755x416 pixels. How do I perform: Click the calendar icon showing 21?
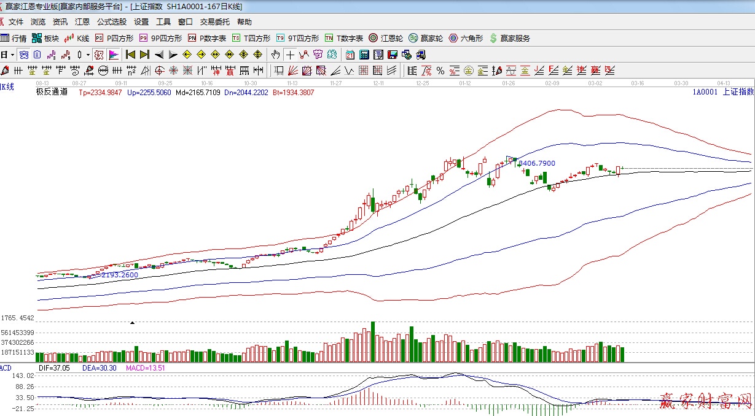point(350,54)
